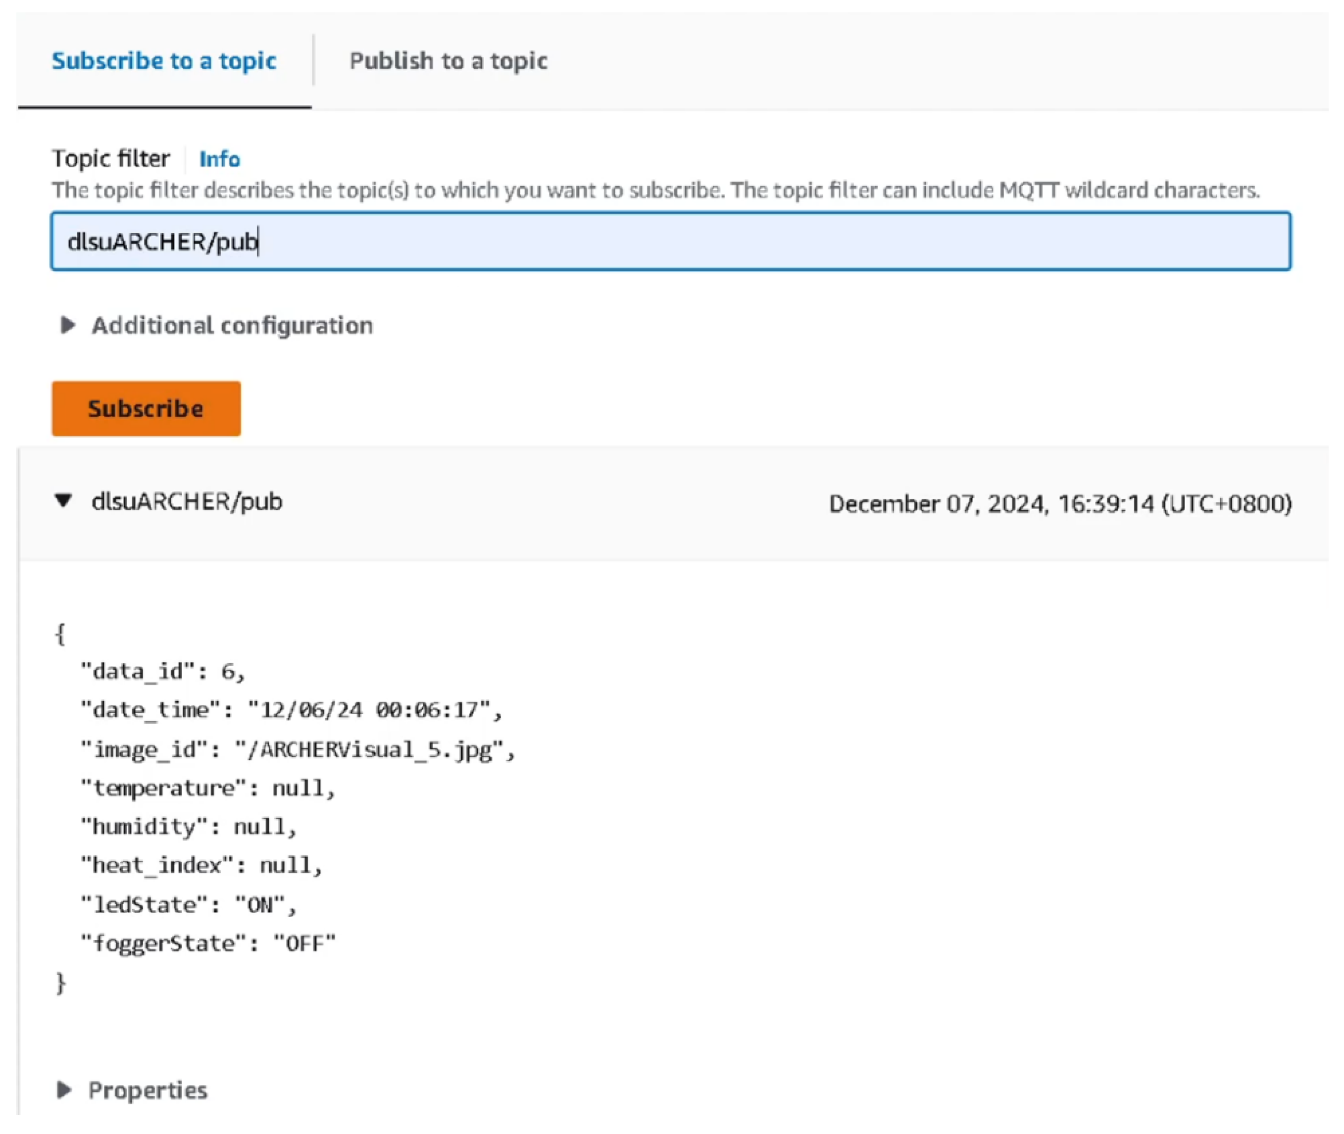The height and width of the screenshot is (1134, 1344).
Task: Switch to Subscribe to a topic tab
Action: coord(164,61)
